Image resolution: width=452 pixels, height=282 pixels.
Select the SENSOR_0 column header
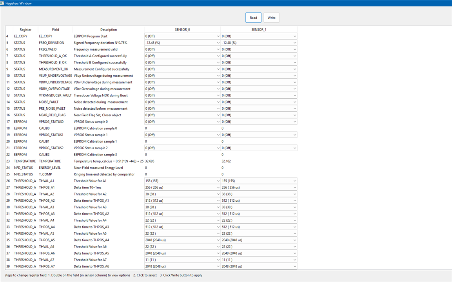(182, 29)
